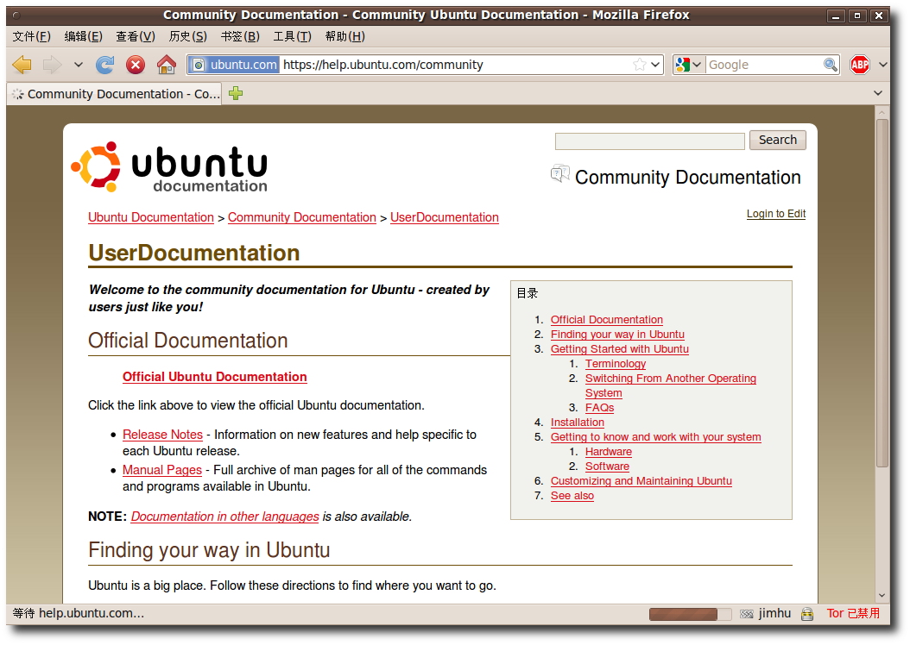Open Customizing and Maintaining Ubuntu link
The height and width of the screenshot is (645, 910).
pyautogui.click(x=641, y=481)
